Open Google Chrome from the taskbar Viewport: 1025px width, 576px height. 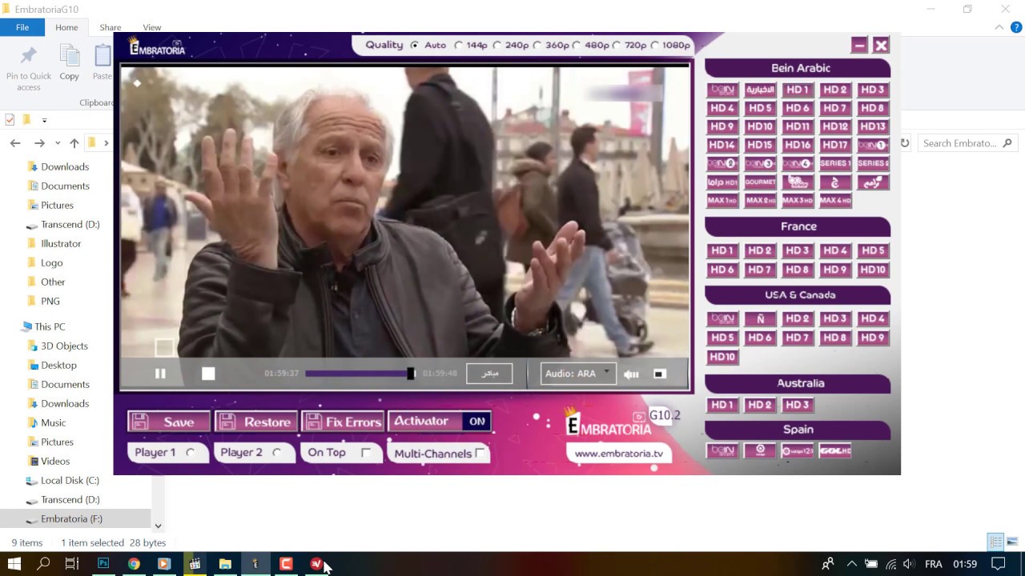pyautogui.click(x=134, y=564)
